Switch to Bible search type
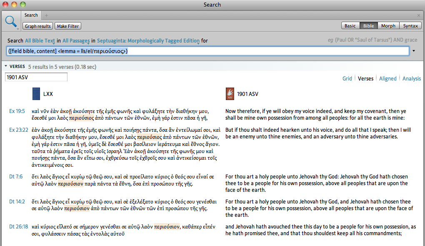 (x=368, y=26)
